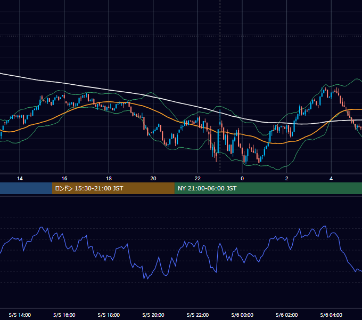Viewport: 362px width, 320px height.
Task: Click the 4 hour axis label
Action: pos(331,179)
